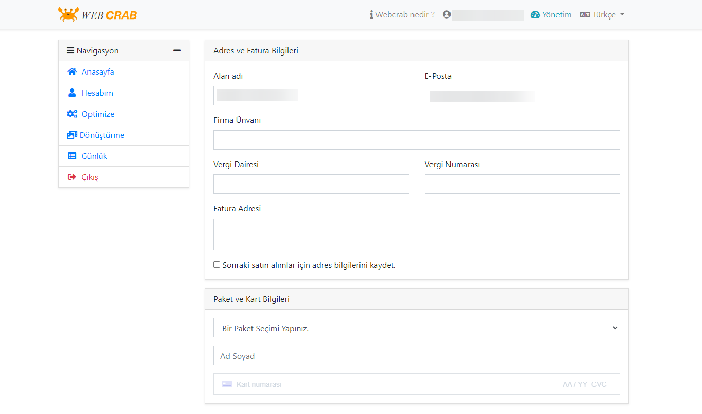The height and width of the screenshot is (414, 702).
Task: Click the Fatura Adresi resize handle
Action: (x=617, y=247)
